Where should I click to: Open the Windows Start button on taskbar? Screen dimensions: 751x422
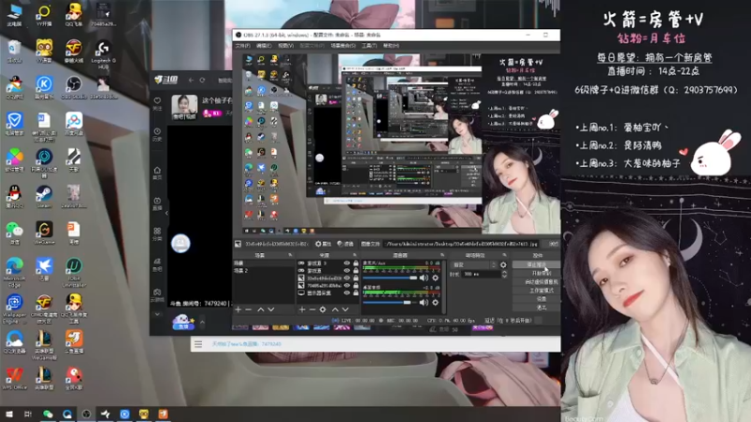pyautogui.click(x=9, y=414)
